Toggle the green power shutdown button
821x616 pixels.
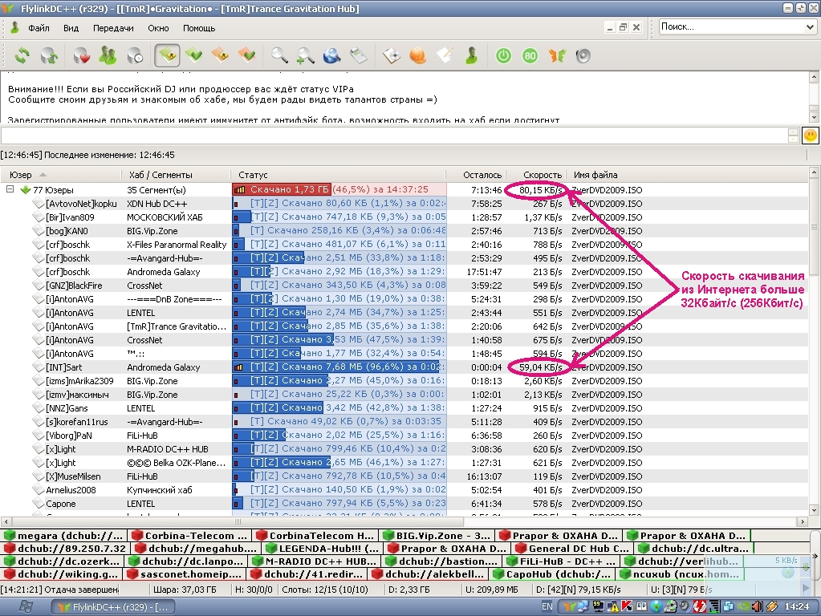tap(503, 55)
